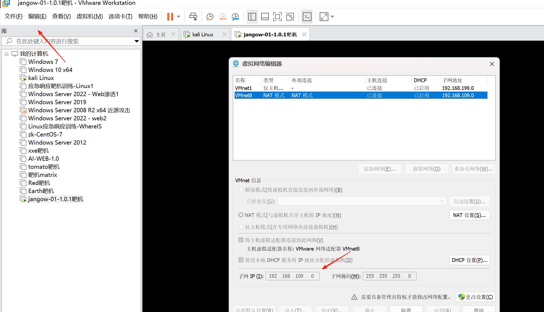Toggle 将主机虚拟适配器连接到此网络 checkbox
The image size is (544, 312).
[241, 240]
